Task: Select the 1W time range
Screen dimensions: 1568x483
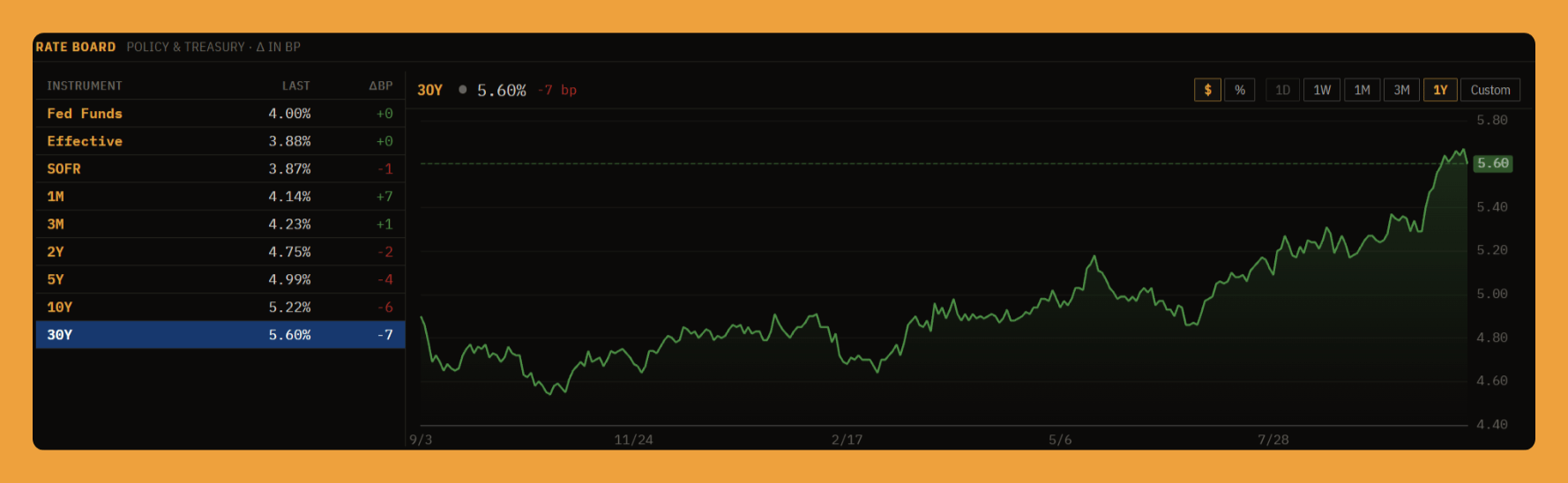Action: 1322,90
